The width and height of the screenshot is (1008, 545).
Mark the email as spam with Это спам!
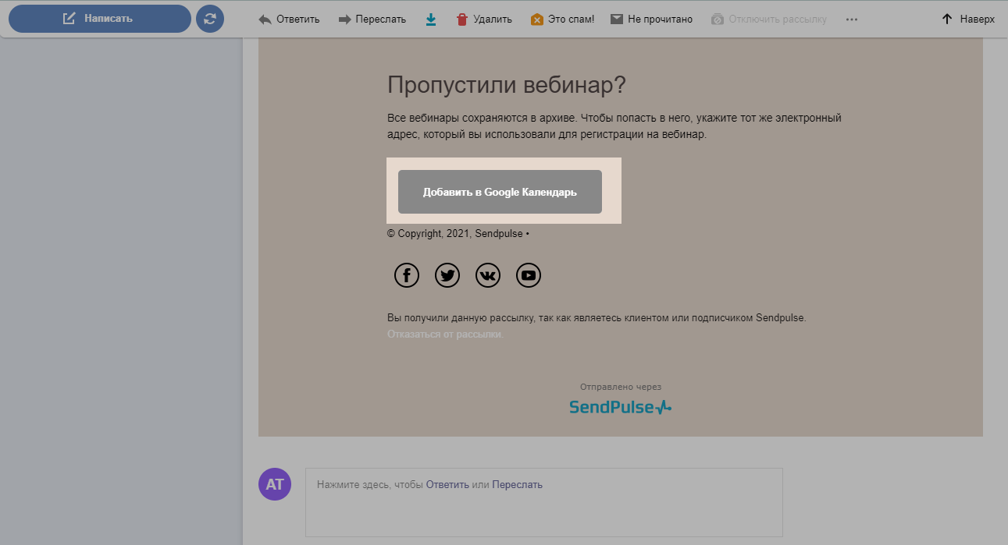(x=562, y=19)
